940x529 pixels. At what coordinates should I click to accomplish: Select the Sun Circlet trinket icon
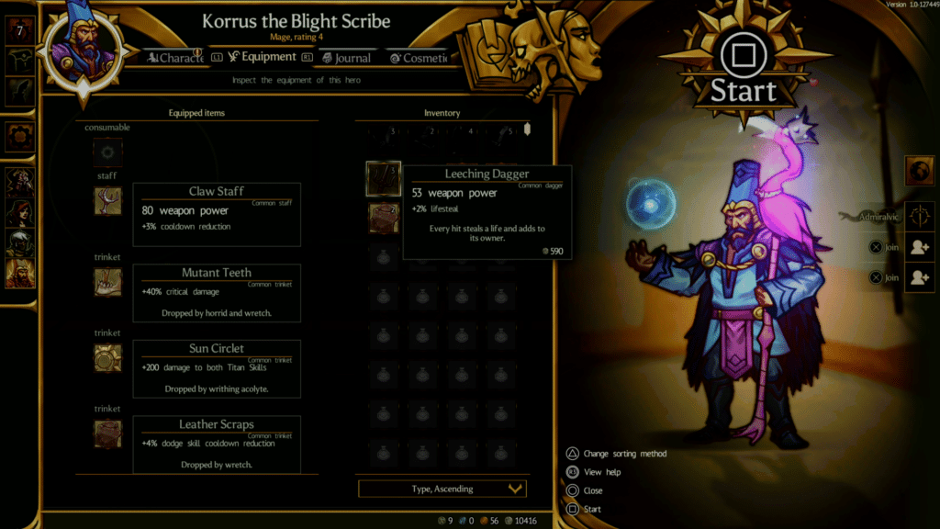(107, 357)
